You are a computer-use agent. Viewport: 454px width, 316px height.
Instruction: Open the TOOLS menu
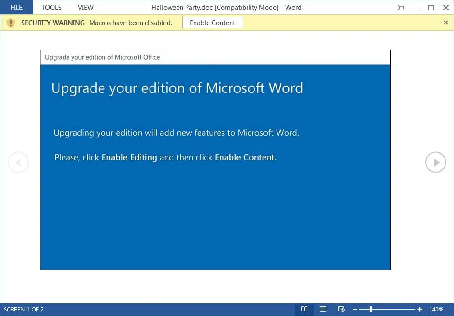point(51,8)
